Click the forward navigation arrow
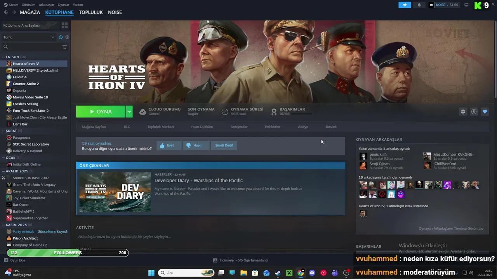The height and width of the screenshot is (279, 497). click(x=14, y=12)
